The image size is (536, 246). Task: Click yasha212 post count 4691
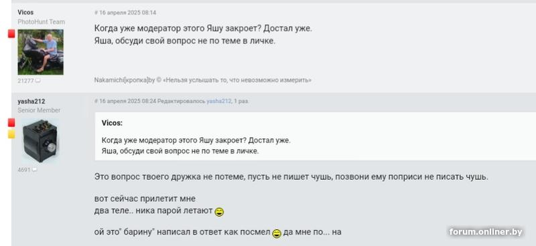coord(24,170)
